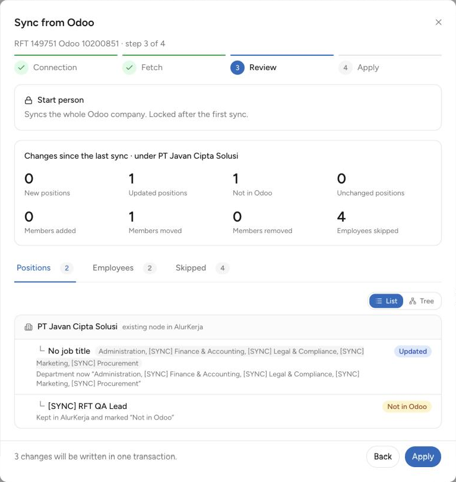Click the Employees skipped count
This screenshot has width=456, height=482.
pyautogui.click(x=341, y=217)
